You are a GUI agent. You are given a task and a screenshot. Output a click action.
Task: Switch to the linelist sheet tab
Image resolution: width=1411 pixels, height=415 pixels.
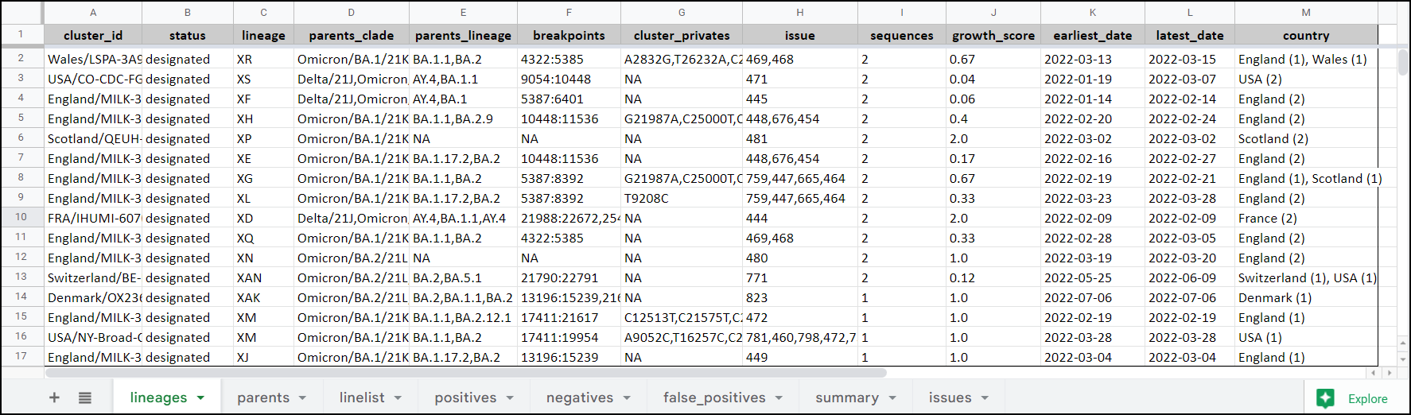coord(362,398)
